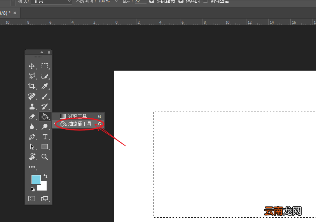Select the Clone Stamp tool

[x=31, y=106]
